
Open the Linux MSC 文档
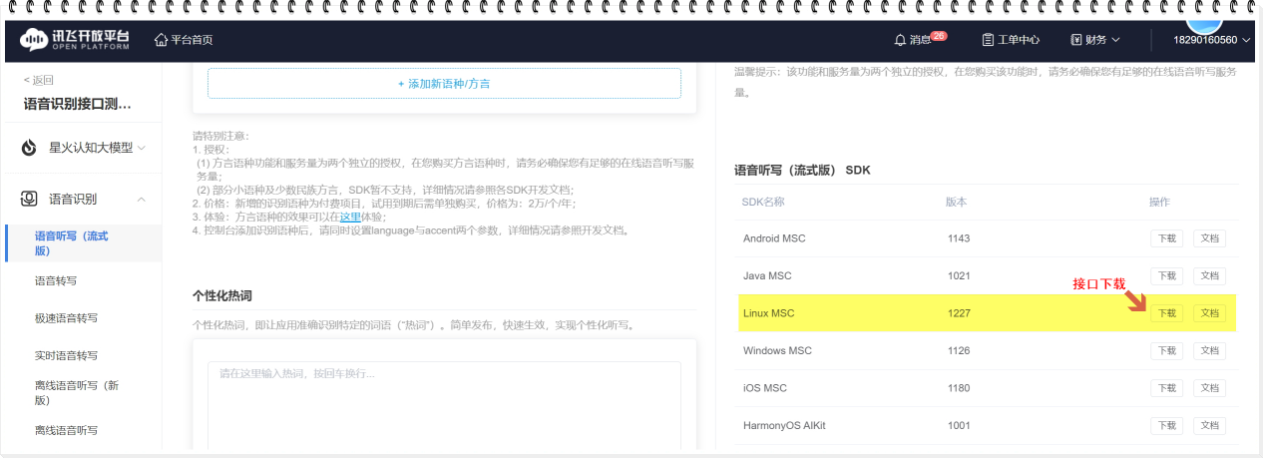tap(1209, 313)
